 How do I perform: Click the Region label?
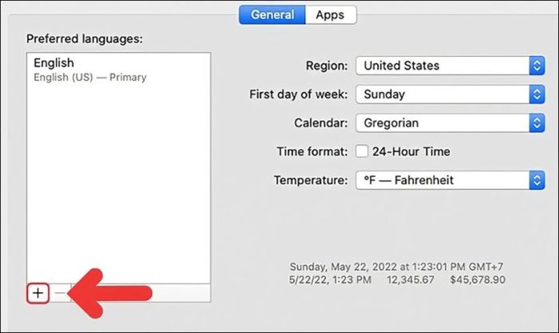[327, 65]
